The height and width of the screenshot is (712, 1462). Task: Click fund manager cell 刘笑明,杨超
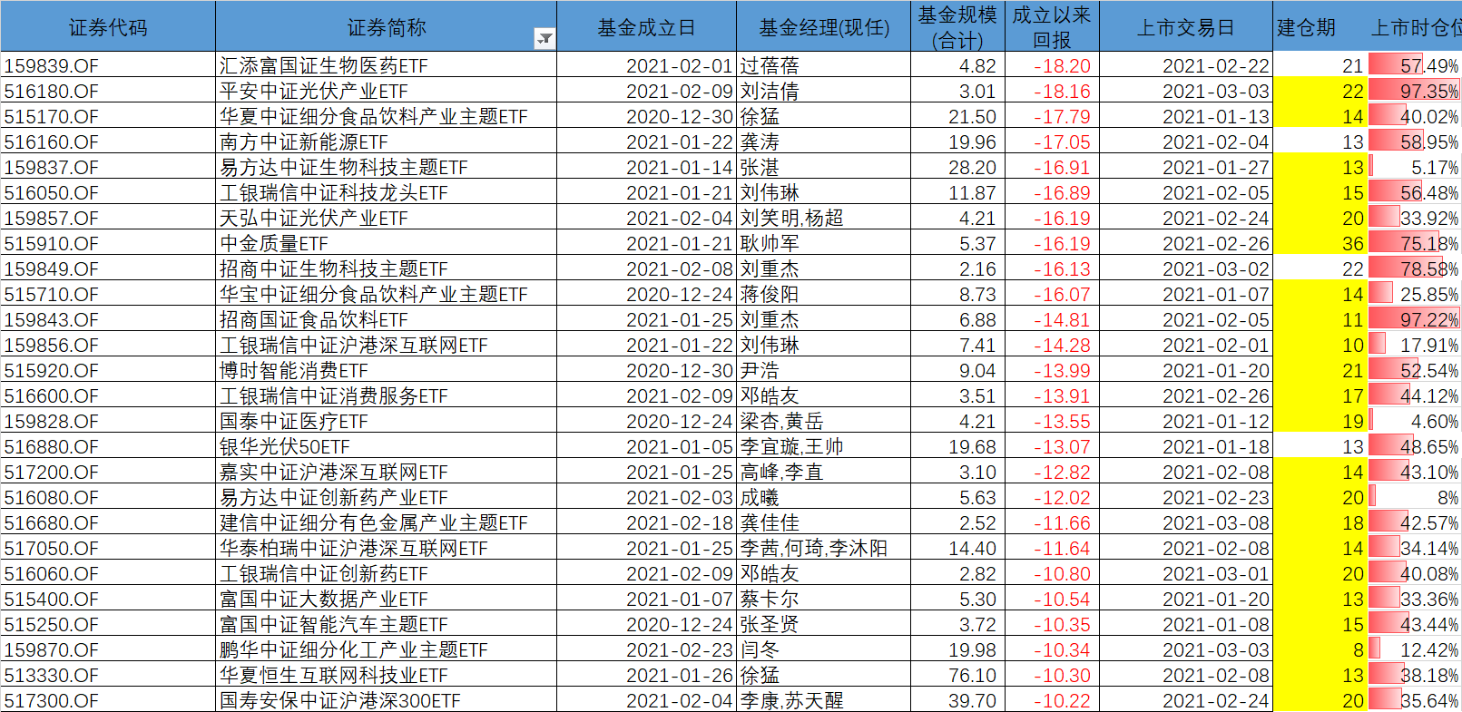(x=823, y=218)
